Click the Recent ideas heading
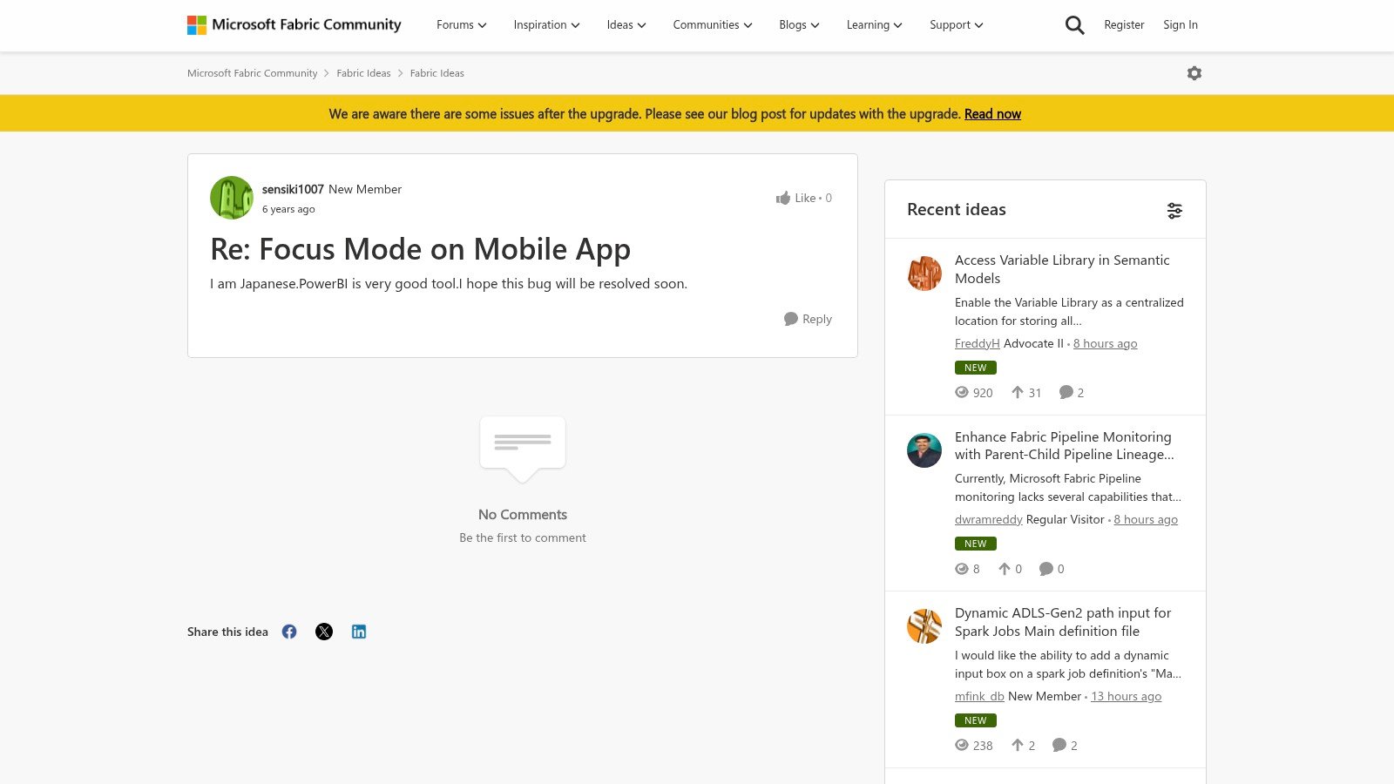Viewport: 1394px width, 784px height. click(957, 209)
